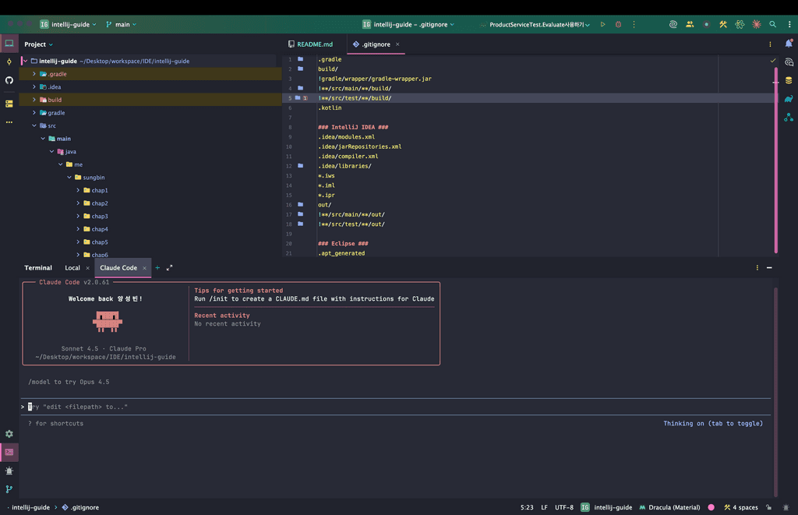Open the Notifications bell icon
Viewport: 798px width, 515px height.
coord(789,44)
